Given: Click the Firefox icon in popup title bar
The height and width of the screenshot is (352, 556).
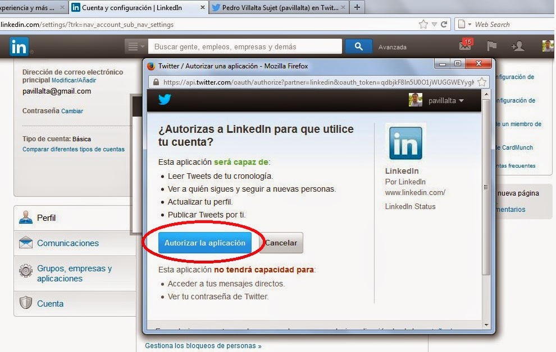Looking at the screenshot, I should pos(151,66).
